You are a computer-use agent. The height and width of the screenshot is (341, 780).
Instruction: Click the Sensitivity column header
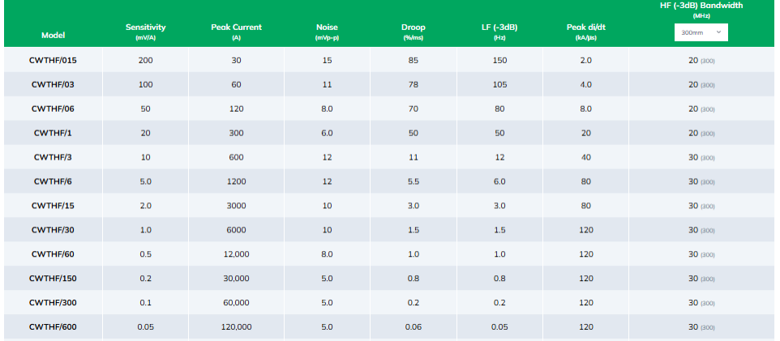(145, 28)
